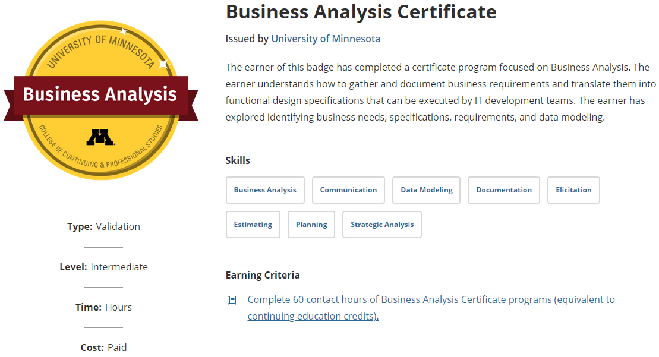659x357 pixels.
Task: Select the Estimating skill tag
Action: tap(253, 225)
